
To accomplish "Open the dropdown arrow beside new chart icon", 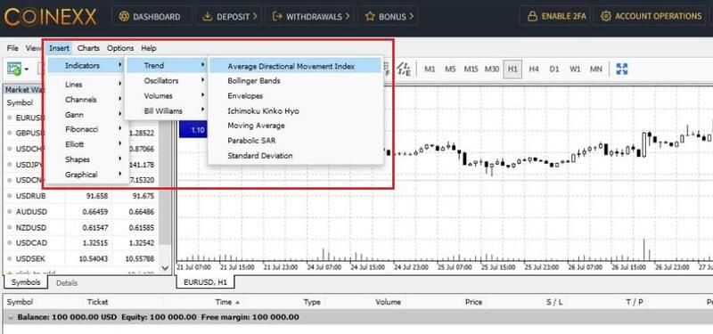I will pos(27,69).
